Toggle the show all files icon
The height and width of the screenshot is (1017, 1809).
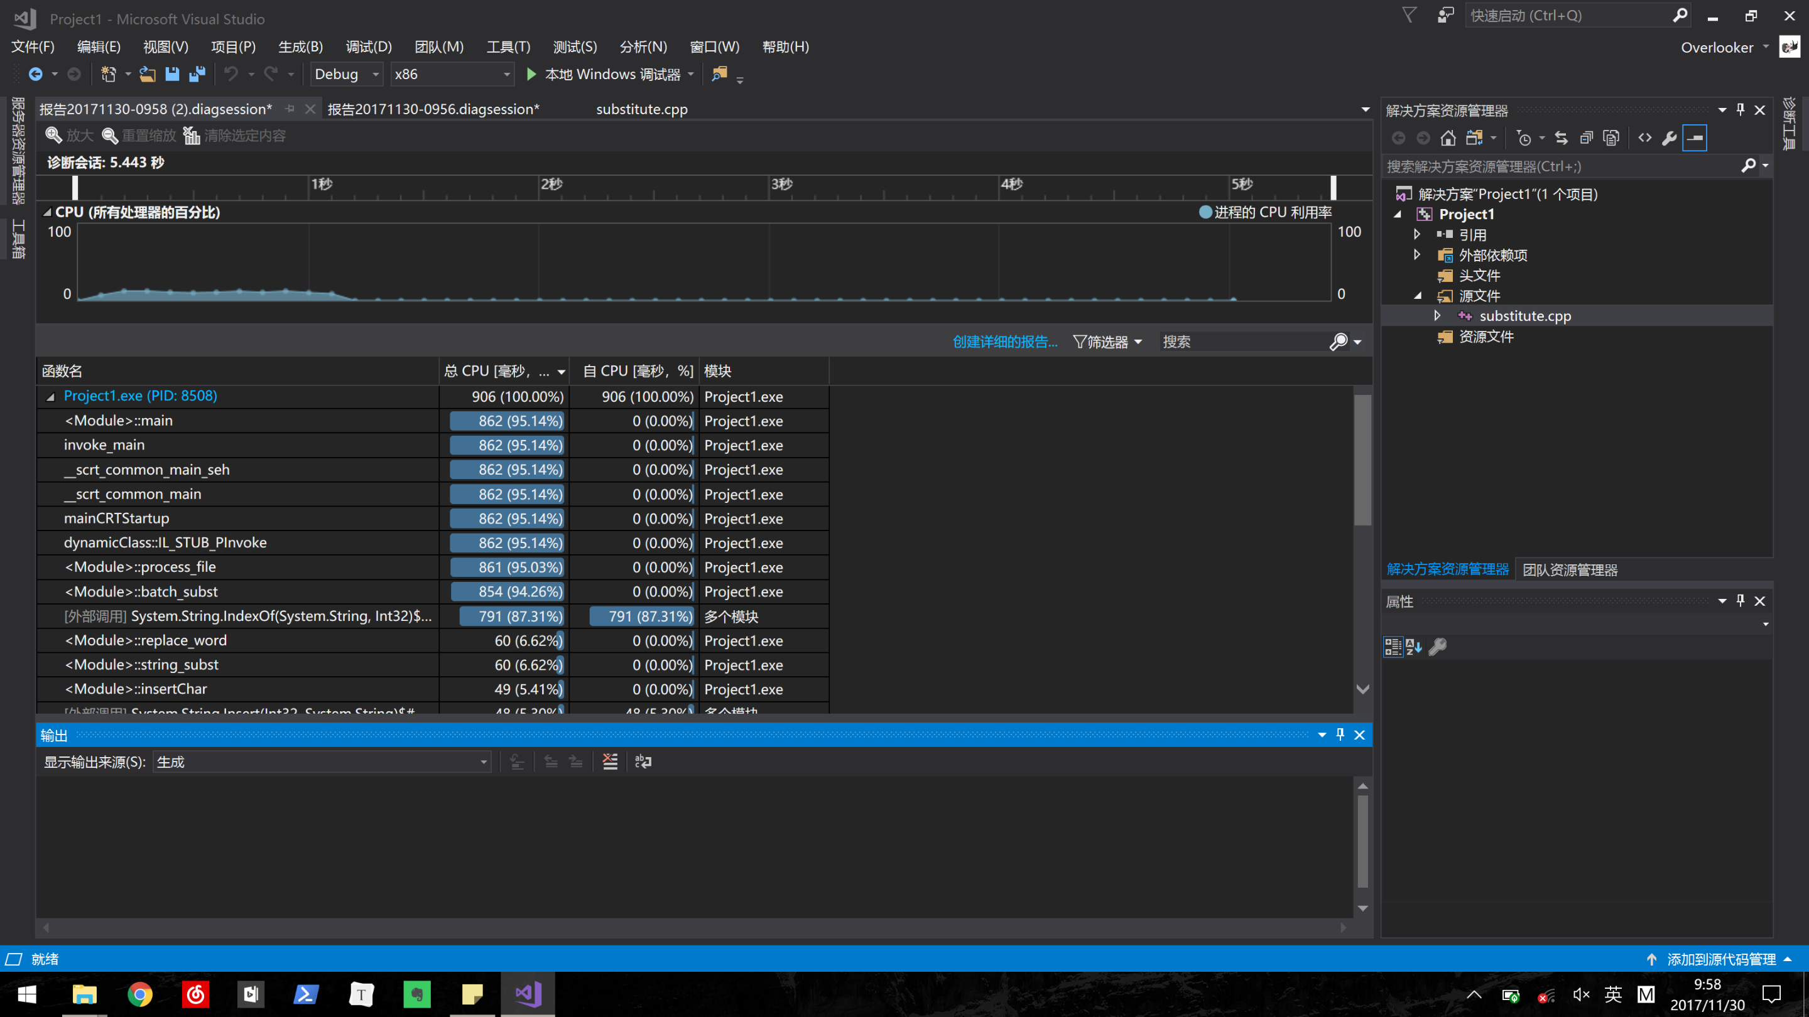tap(1611, 137)
